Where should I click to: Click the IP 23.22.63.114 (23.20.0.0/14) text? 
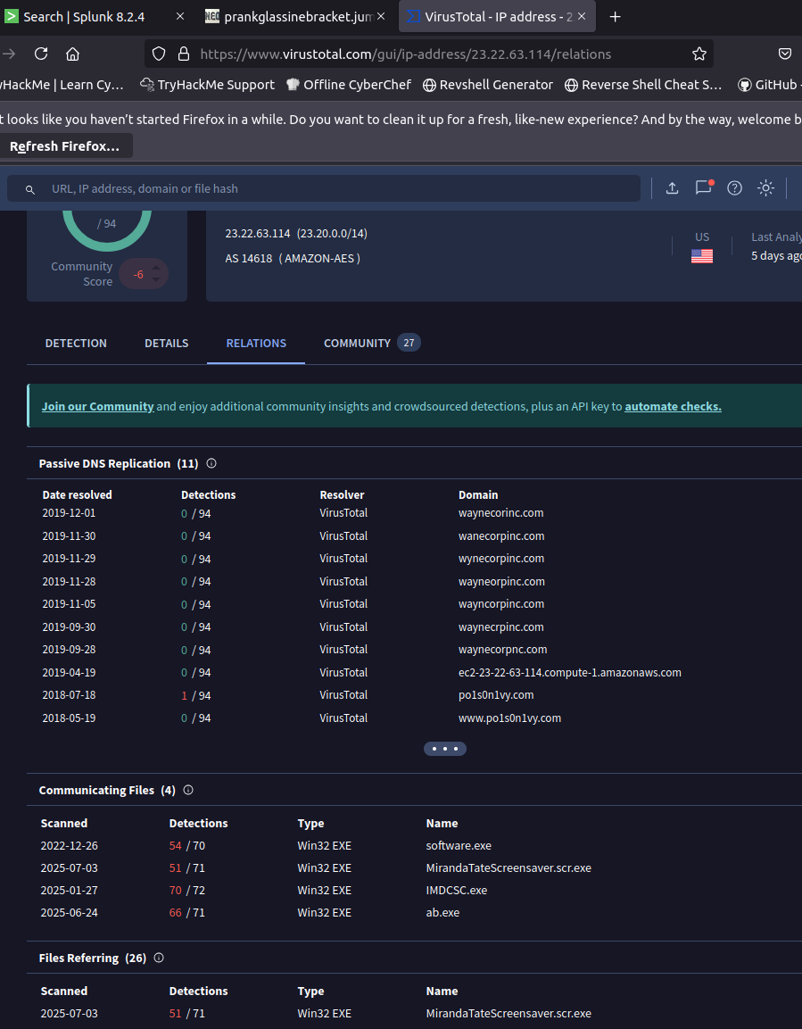296,234
